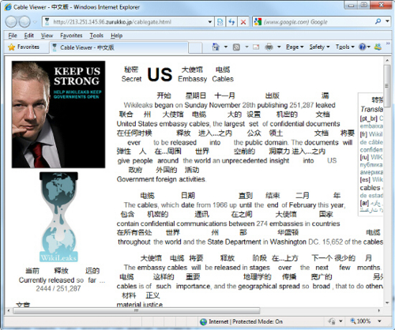Refresh the page with the Refresh icon
Screen dimensions: 395x330
231,22
